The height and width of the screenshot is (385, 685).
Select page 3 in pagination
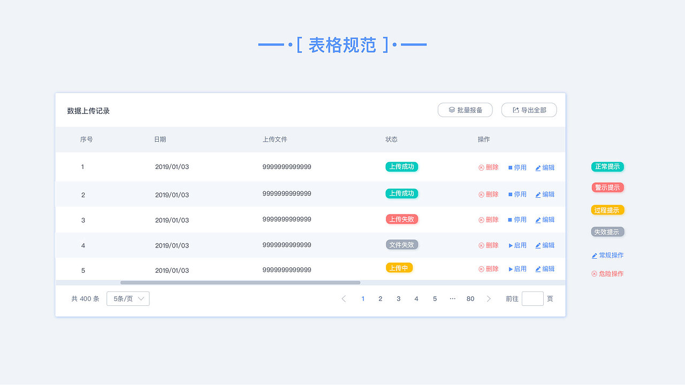398,298
